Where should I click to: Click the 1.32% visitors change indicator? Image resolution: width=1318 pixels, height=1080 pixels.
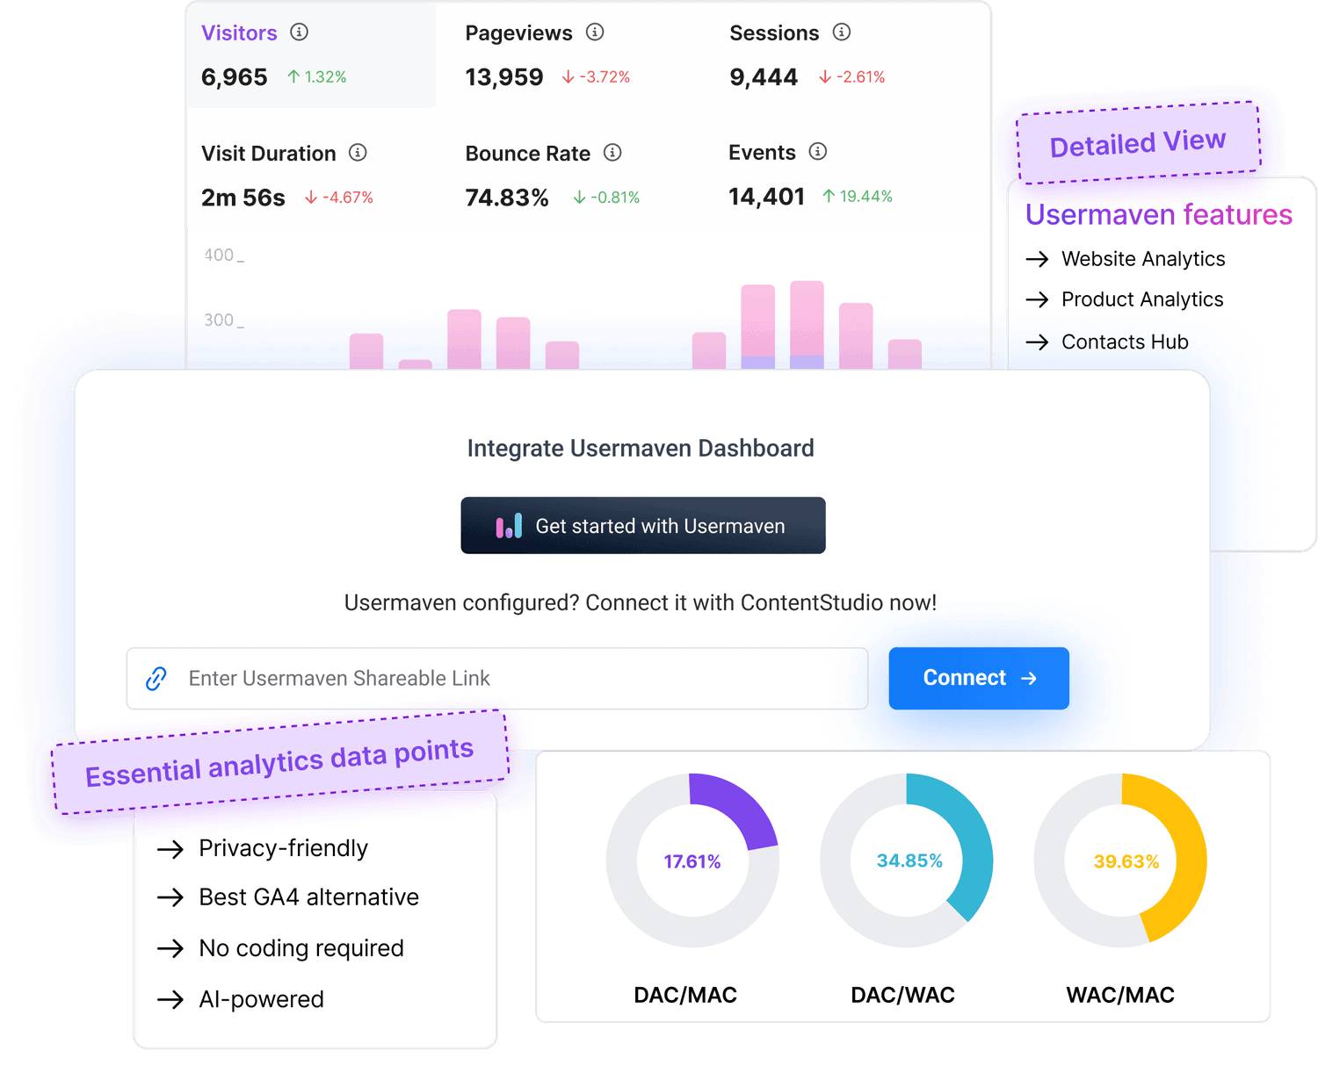tap(317, 77)
